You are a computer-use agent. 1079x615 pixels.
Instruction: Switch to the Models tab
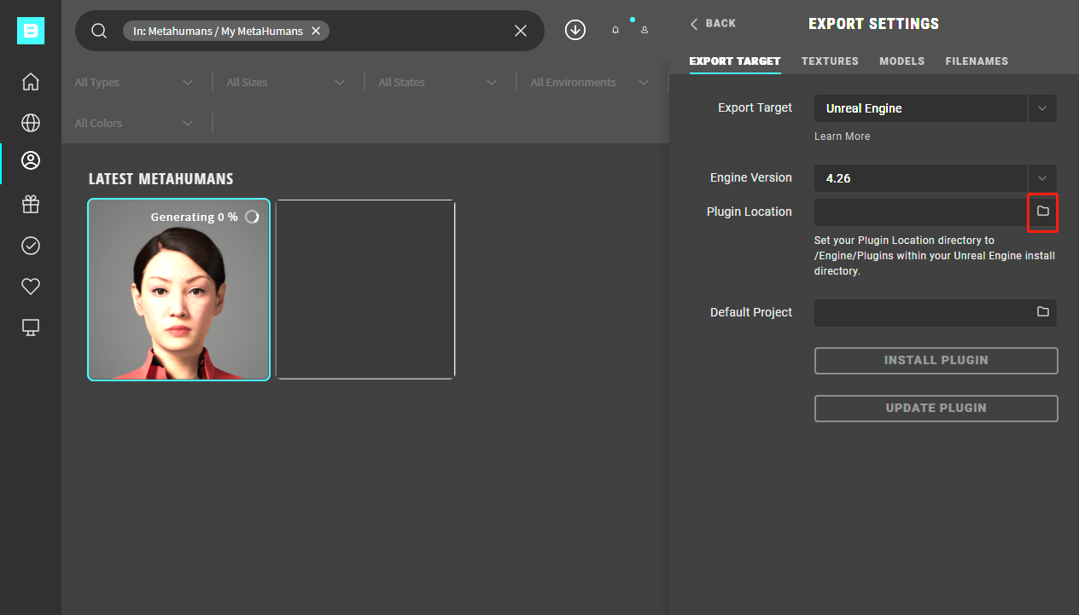tap(902, 61)
